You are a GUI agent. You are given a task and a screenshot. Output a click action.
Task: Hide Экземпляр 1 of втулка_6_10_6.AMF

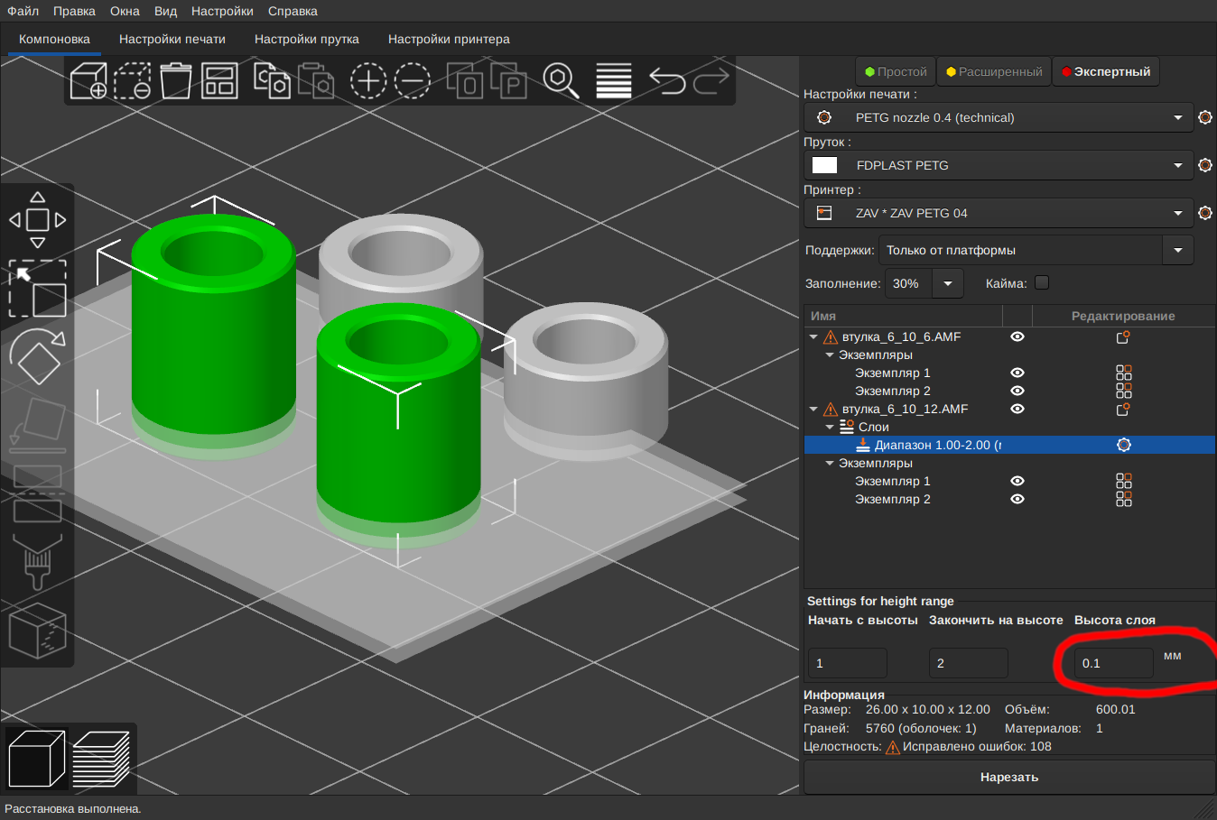click(x=1017, y=373)
